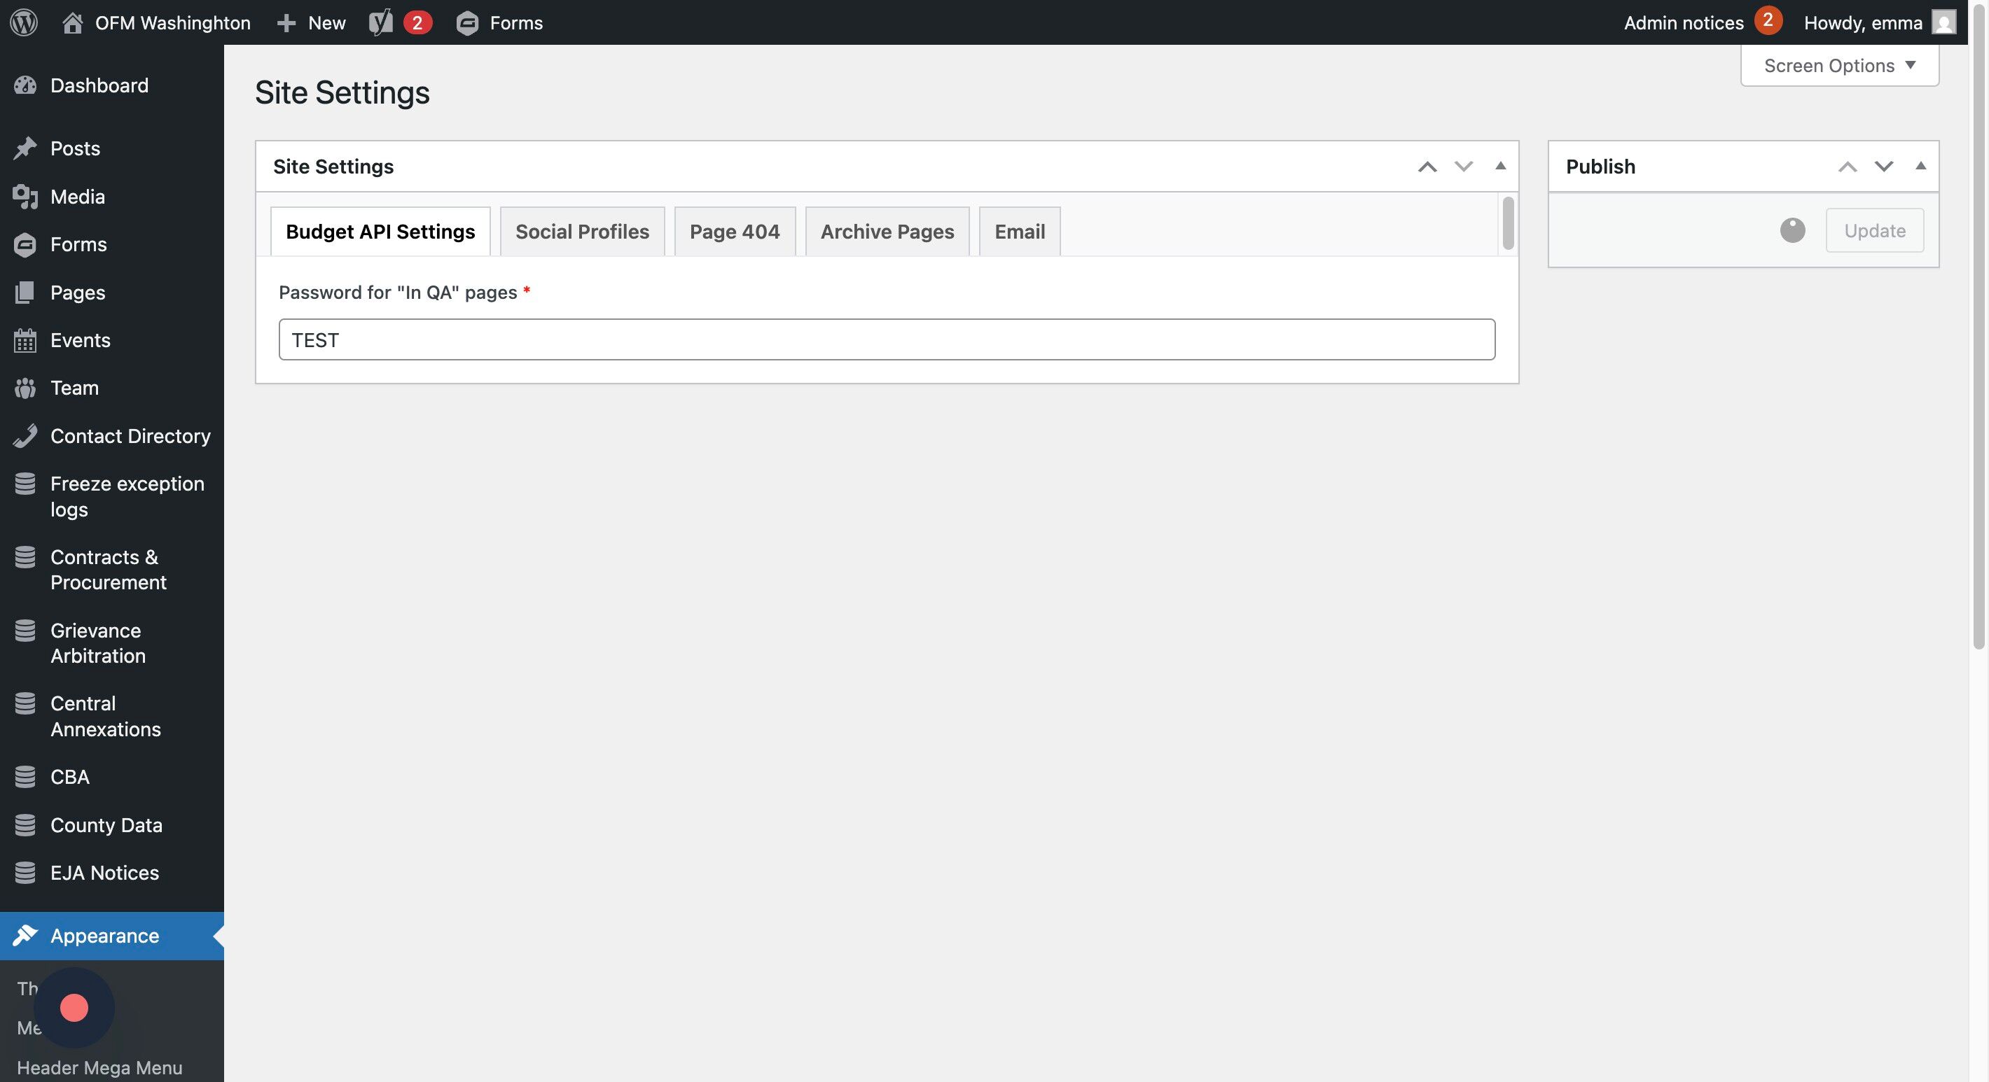Toggle the Publish panel collapse triangle
Image resolution: width=1989 pixels, height=1082 pixels.
(1920, 166)
